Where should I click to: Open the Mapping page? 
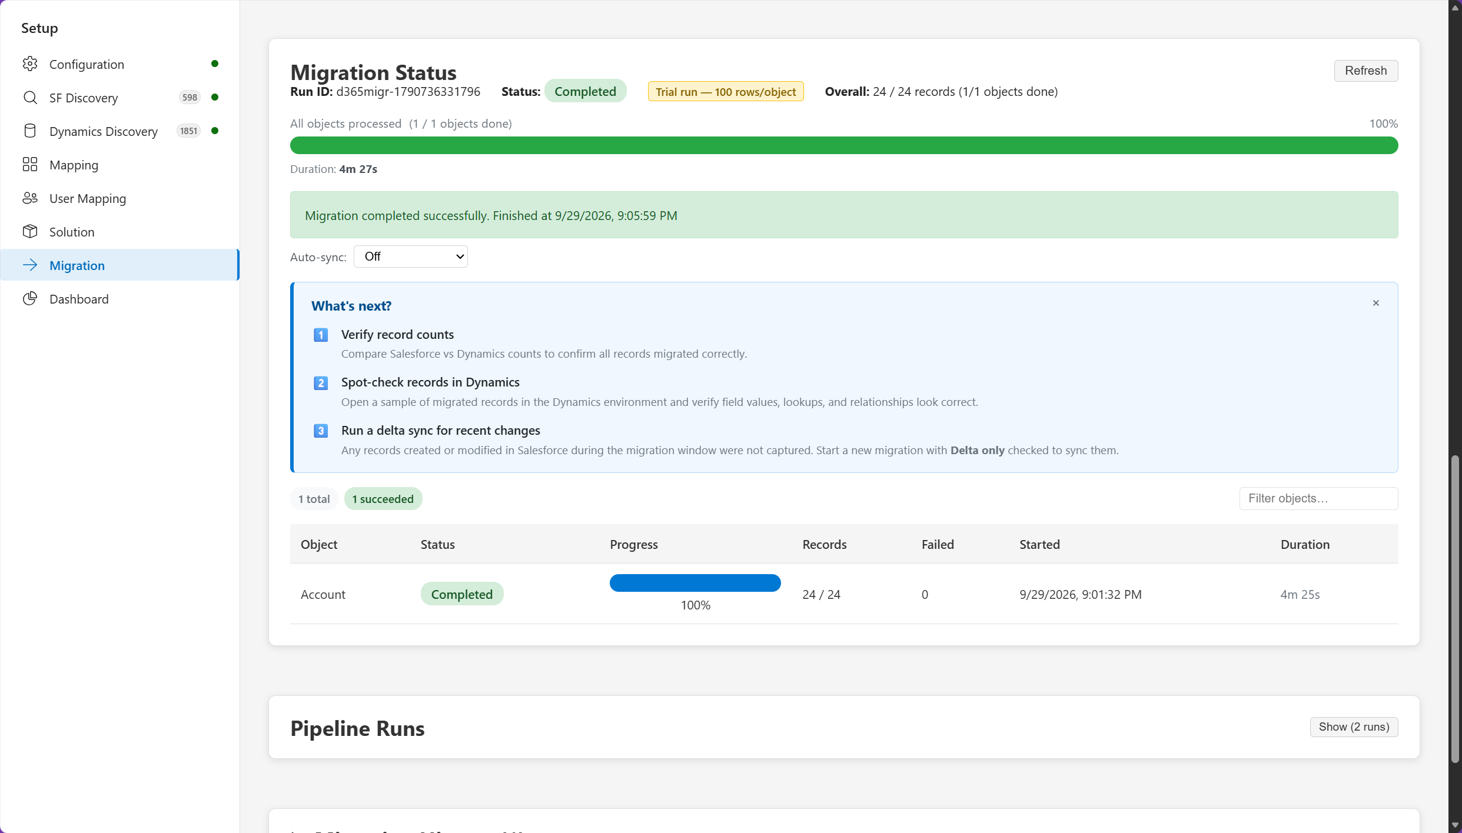point(120,165)
